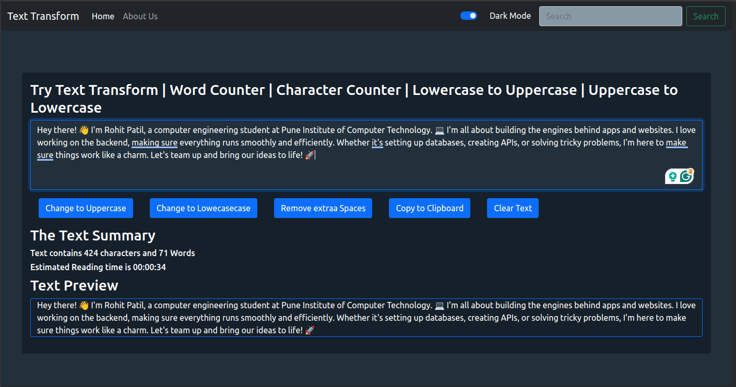Open the Grammarly lightbulb suggestions icon

[x=672, y=177]
